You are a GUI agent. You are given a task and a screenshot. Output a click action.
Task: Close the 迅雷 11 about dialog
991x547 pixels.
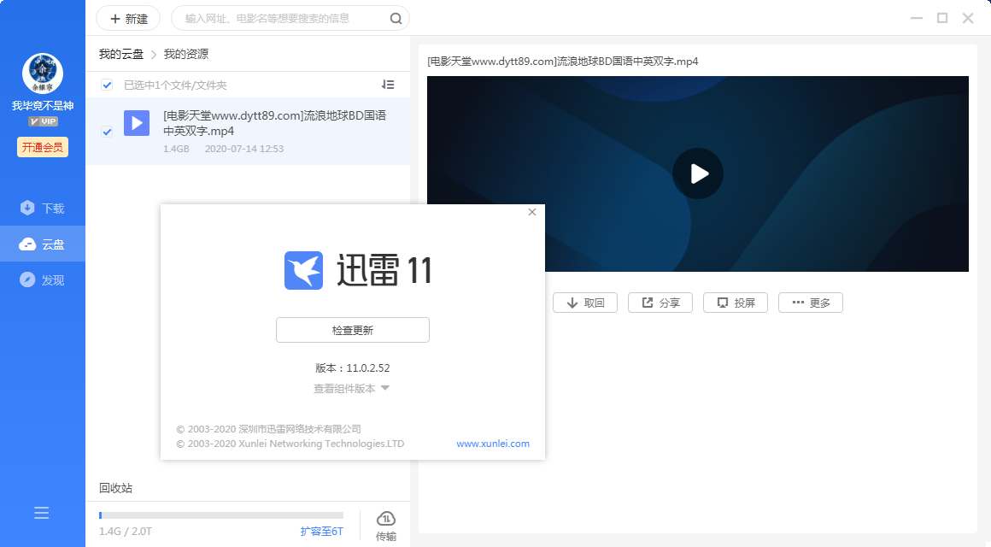532,212
